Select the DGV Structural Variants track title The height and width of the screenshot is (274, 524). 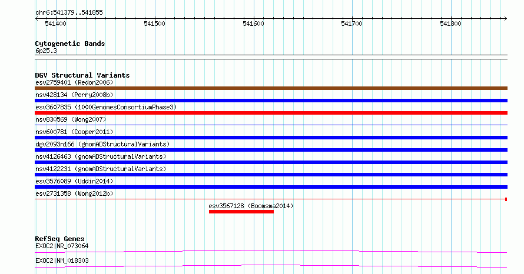(x=82, y=75)
